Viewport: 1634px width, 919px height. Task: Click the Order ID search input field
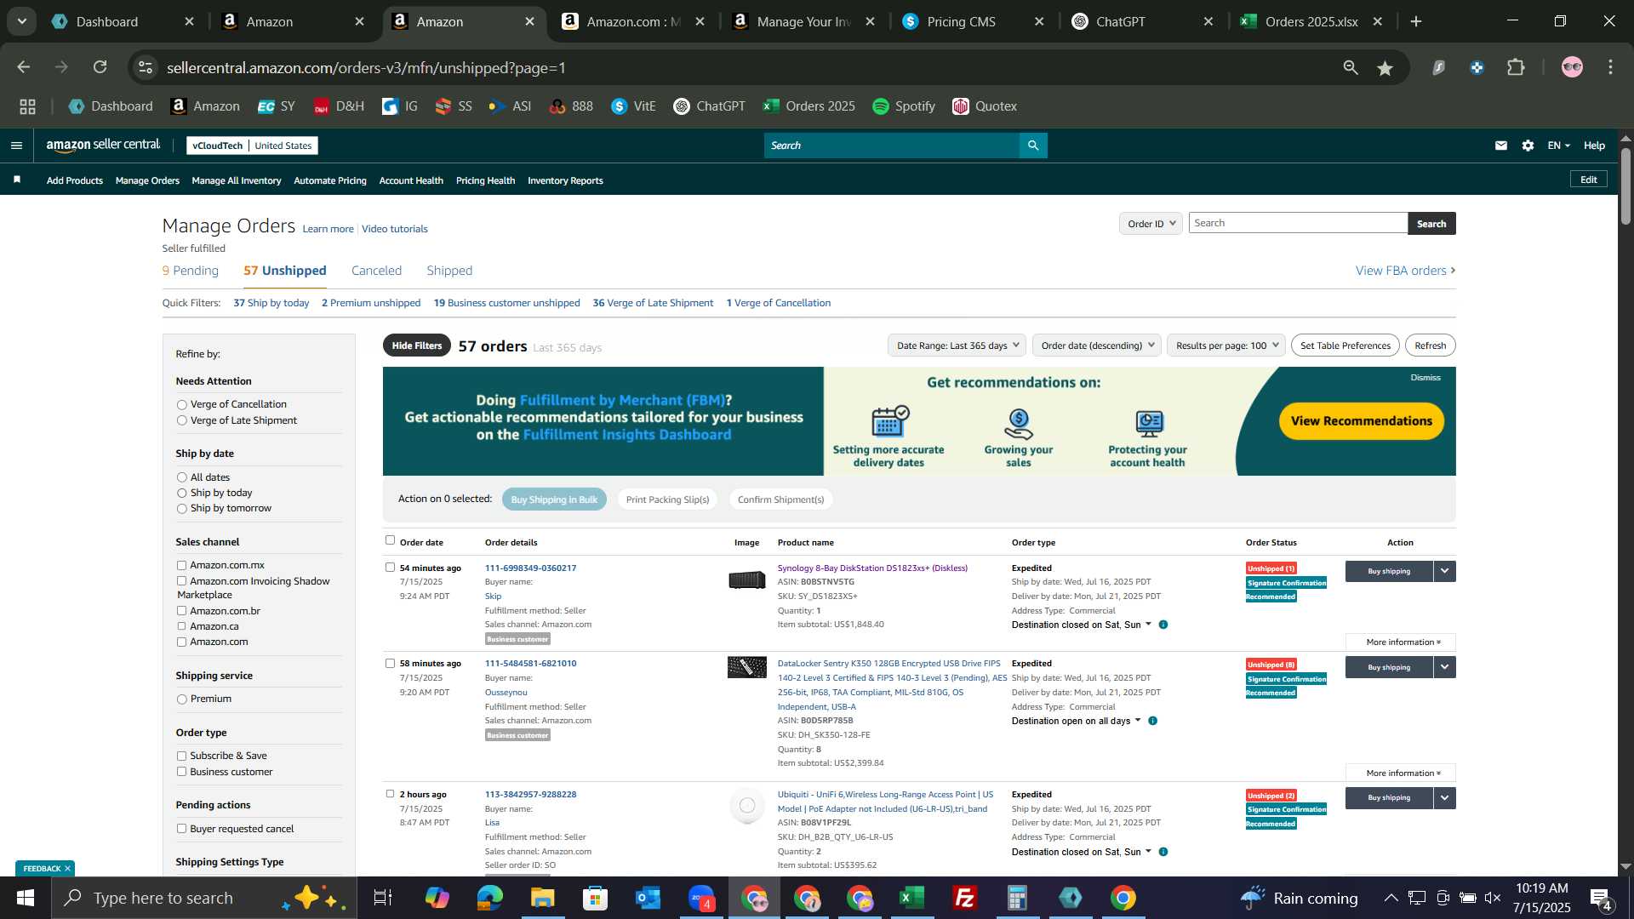coord(1298,223)
